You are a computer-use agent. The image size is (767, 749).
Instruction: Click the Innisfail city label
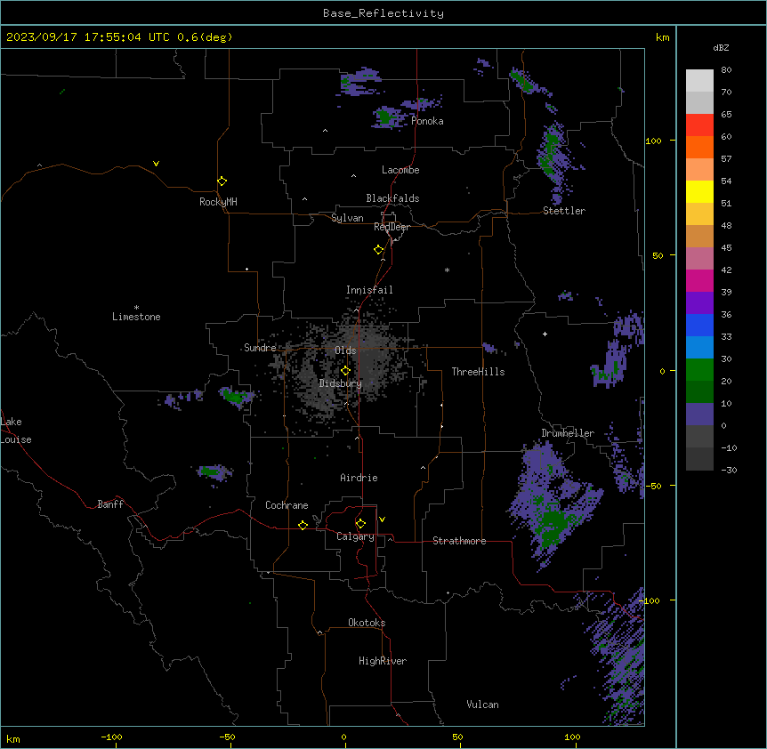369,290
